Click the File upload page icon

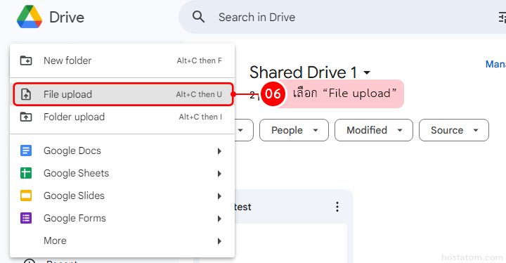(26, 94)
